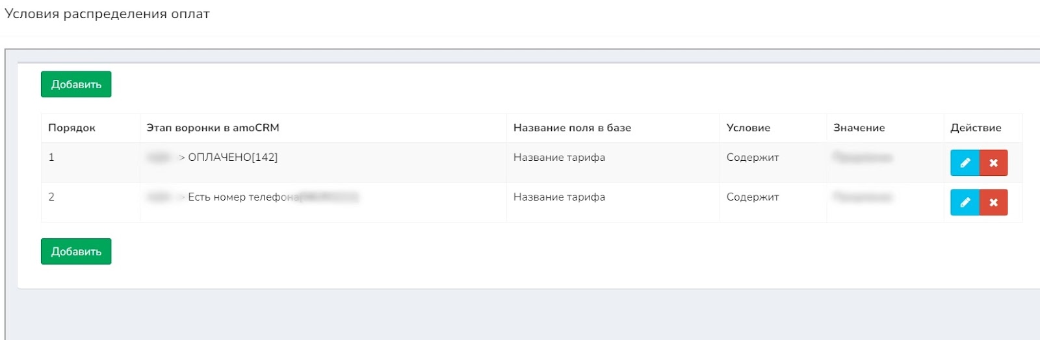Image resolution: width=1040 pixels, height=340 pixels.
Task: Select the ОПЛАЧЕНО[142] stage cell
Action: [x=233, y=158]
